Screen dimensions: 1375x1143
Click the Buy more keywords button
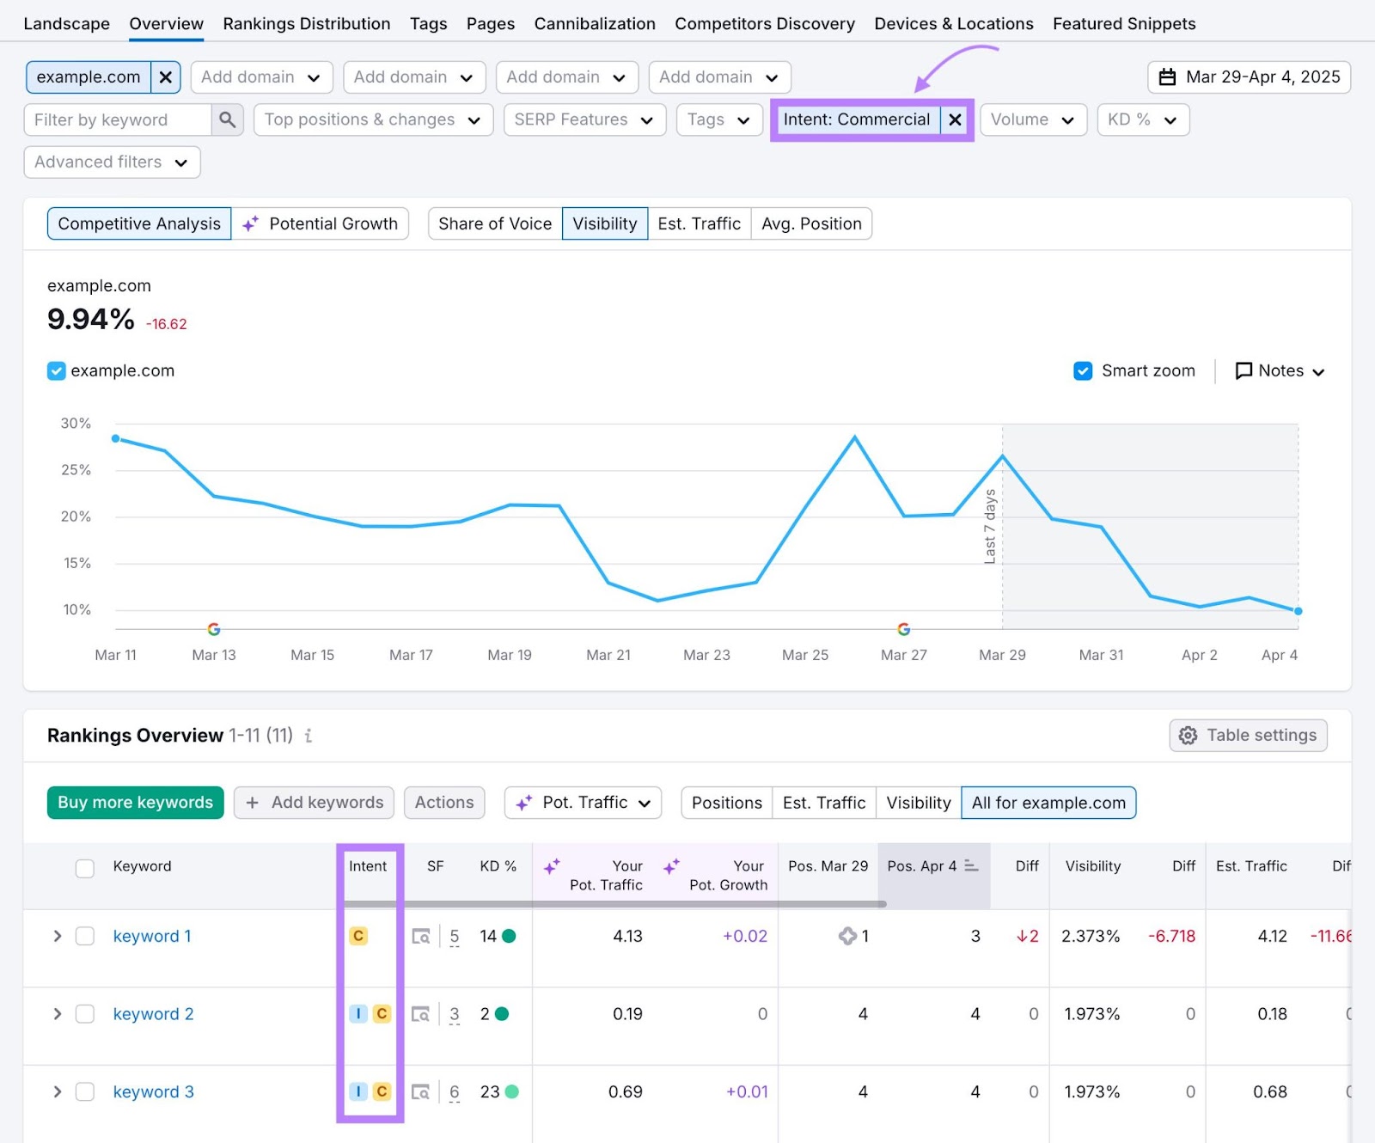coord(135,802)
